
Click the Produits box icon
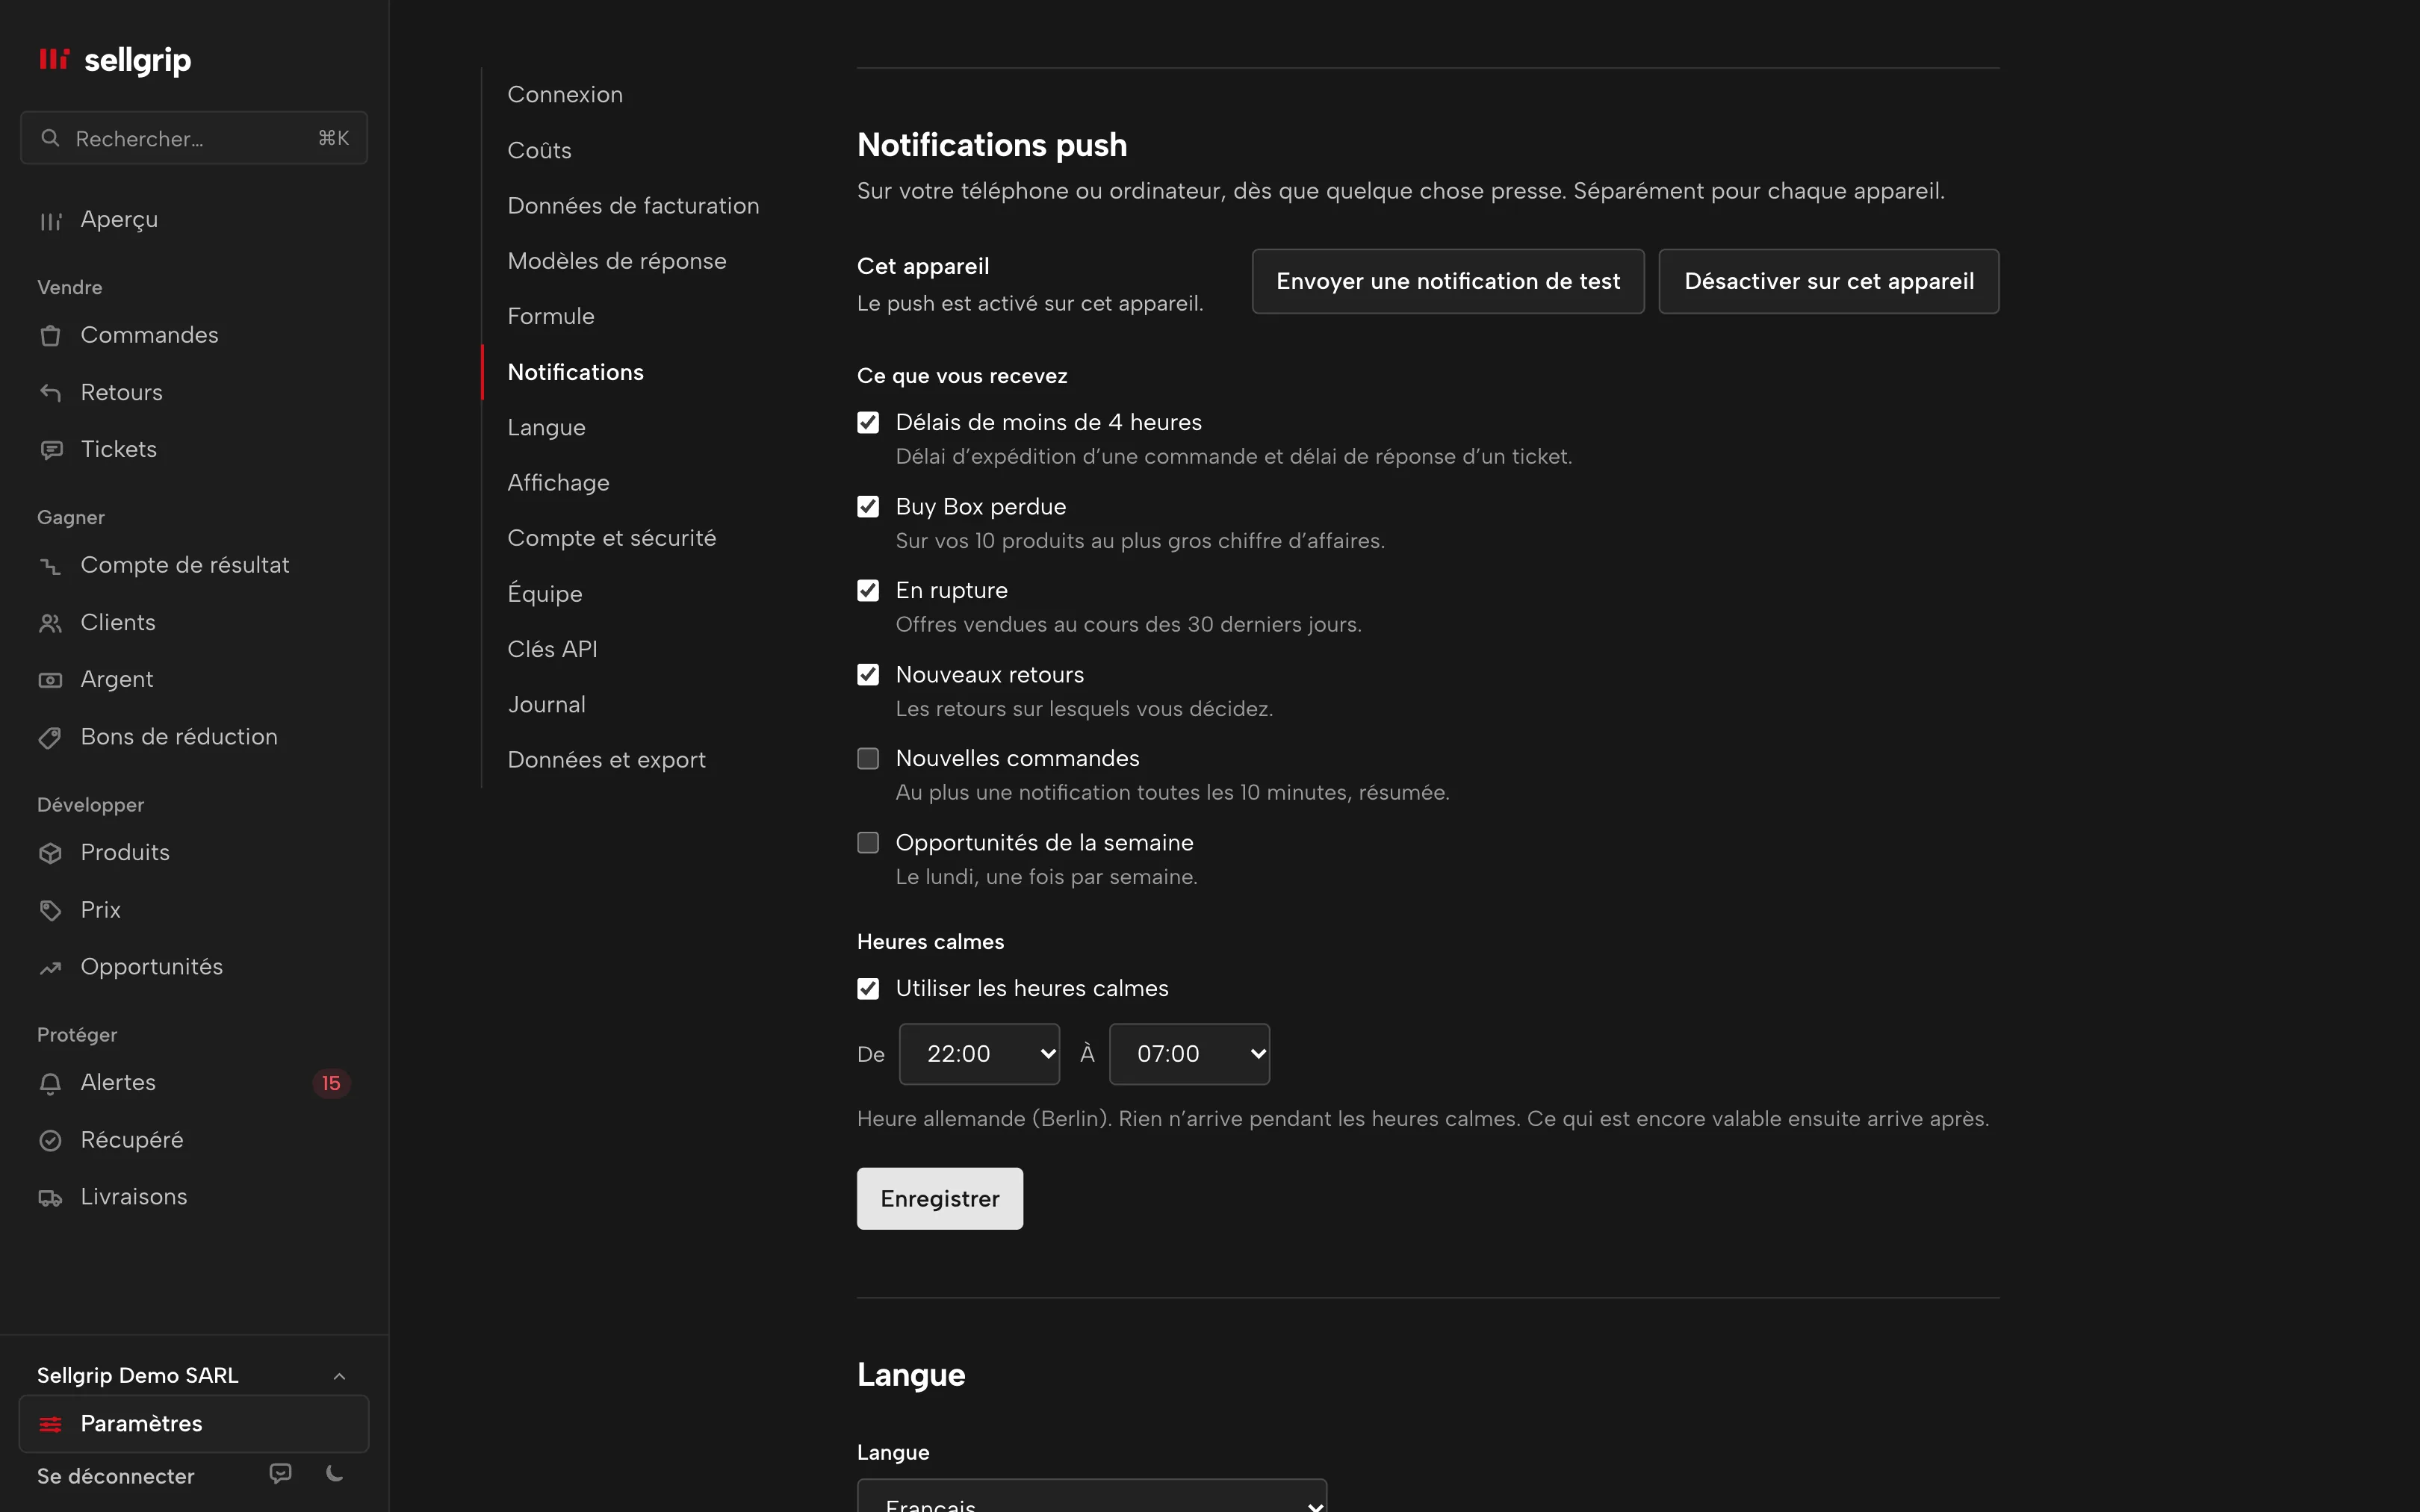(50, 853)
